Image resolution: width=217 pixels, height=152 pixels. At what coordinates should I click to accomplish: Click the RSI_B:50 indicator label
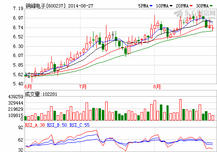pyautogui.click(x=57, y=125)
